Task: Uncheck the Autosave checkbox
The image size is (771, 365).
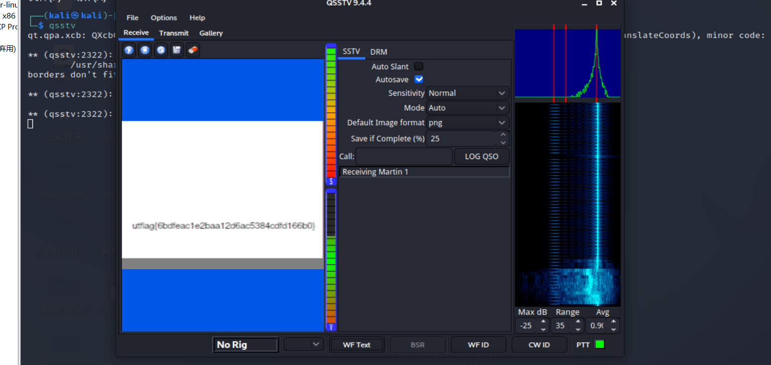Action: (419, 79)
